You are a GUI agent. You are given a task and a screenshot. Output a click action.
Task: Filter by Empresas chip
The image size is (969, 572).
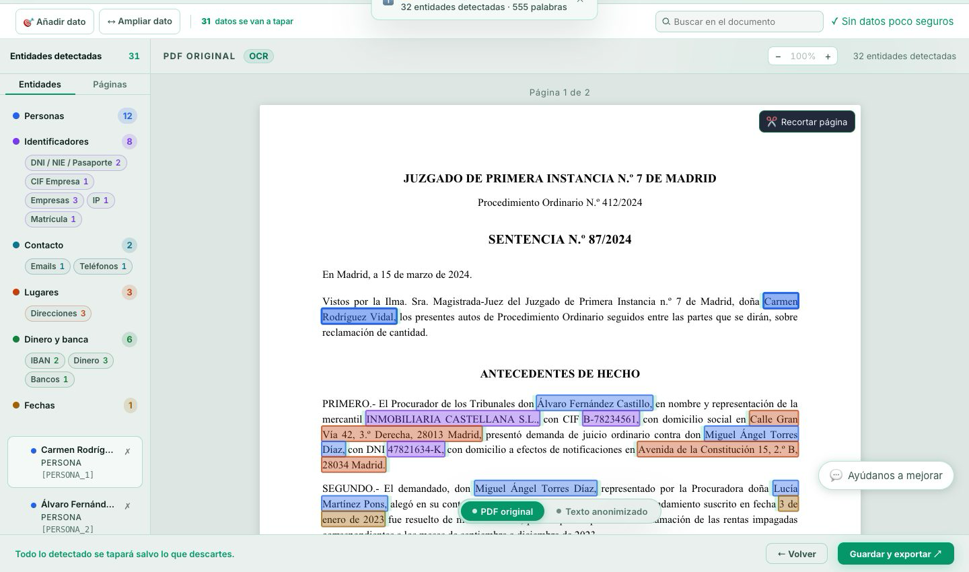[x=54, y=201]
